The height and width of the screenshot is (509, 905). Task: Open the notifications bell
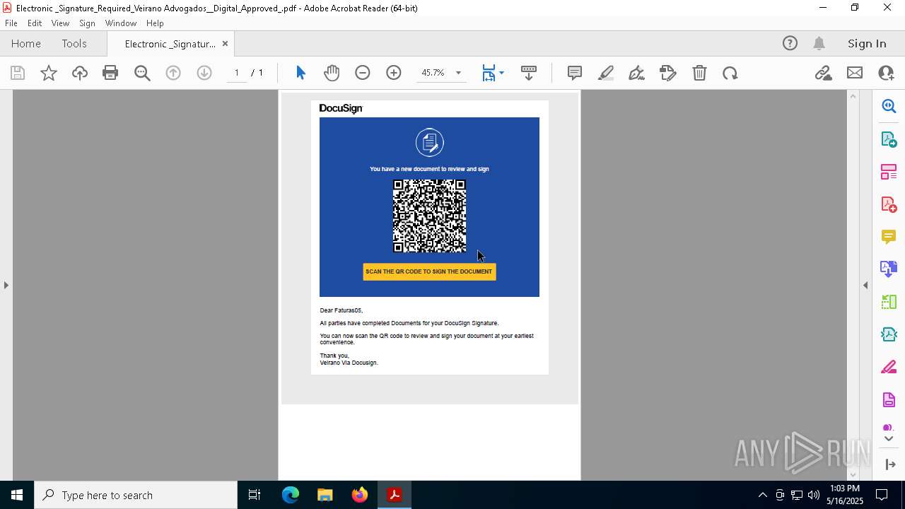click(x=819, y=43)
